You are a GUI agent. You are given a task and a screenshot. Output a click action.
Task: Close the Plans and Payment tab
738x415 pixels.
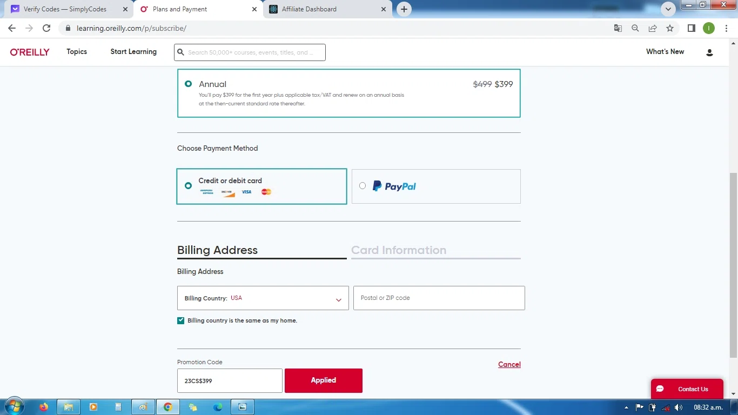tap(254, 9)
